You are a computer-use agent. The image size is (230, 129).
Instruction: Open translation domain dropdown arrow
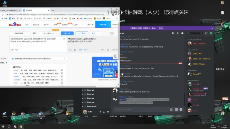100,33
